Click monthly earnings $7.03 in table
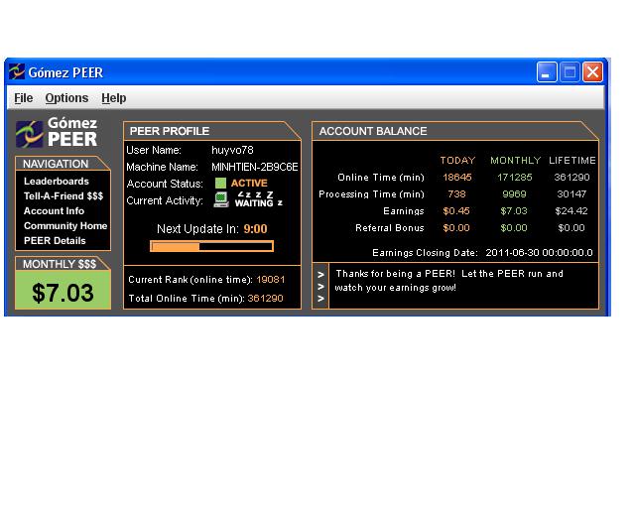 (x=514, y=211)
